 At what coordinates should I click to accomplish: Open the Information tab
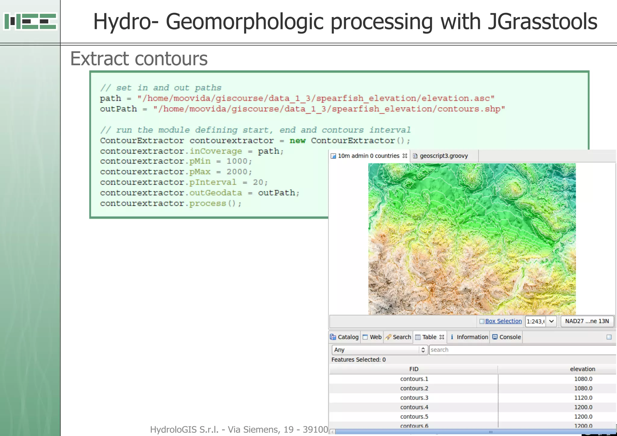tap(469, 337)
